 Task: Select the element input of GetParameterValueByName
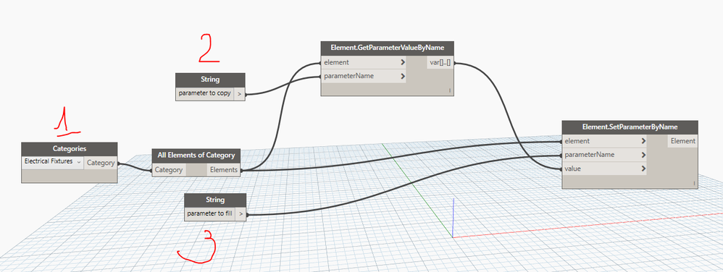tap(364, 62)
